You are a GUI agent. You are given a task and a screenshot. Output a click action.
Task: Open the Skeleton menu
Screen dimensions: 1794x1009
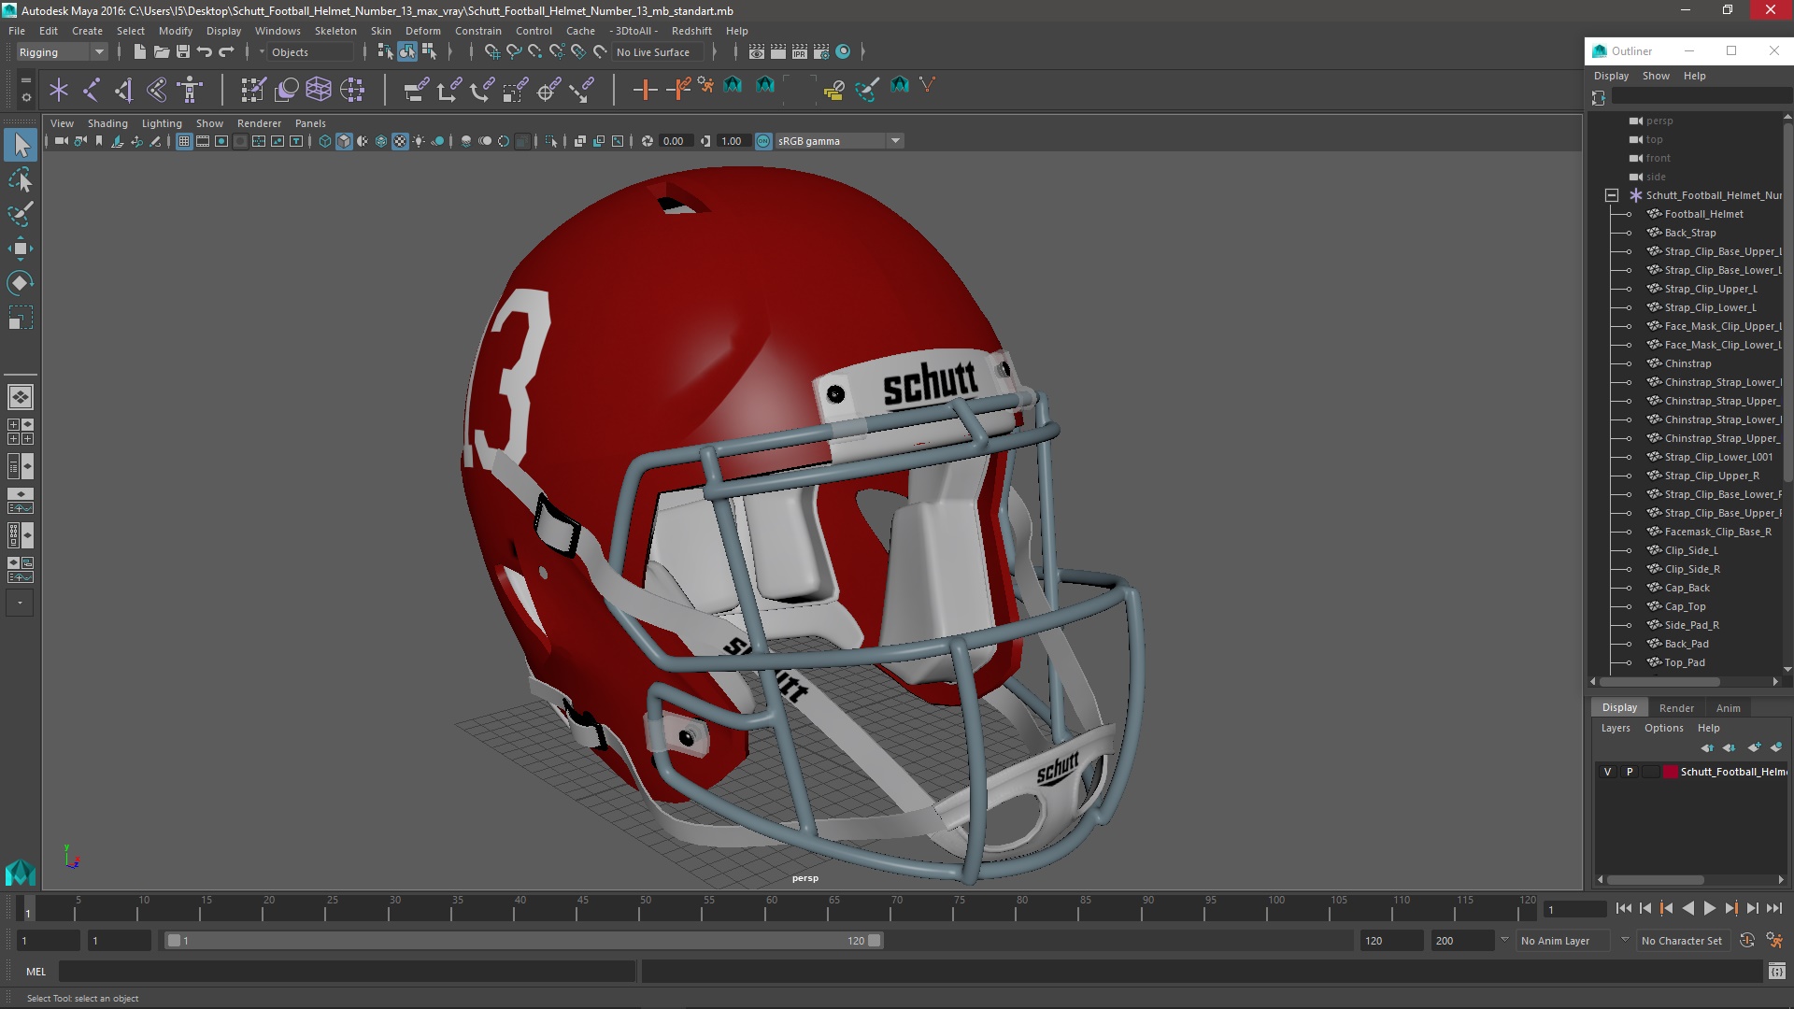pyautogui.click(x=335, y=31)
